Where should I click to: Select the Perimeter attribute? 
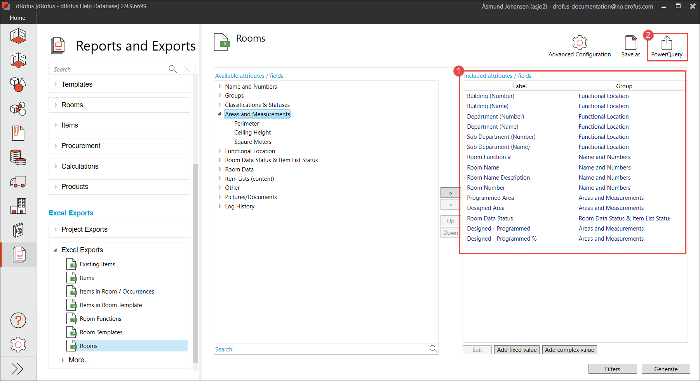coord(246,124)
